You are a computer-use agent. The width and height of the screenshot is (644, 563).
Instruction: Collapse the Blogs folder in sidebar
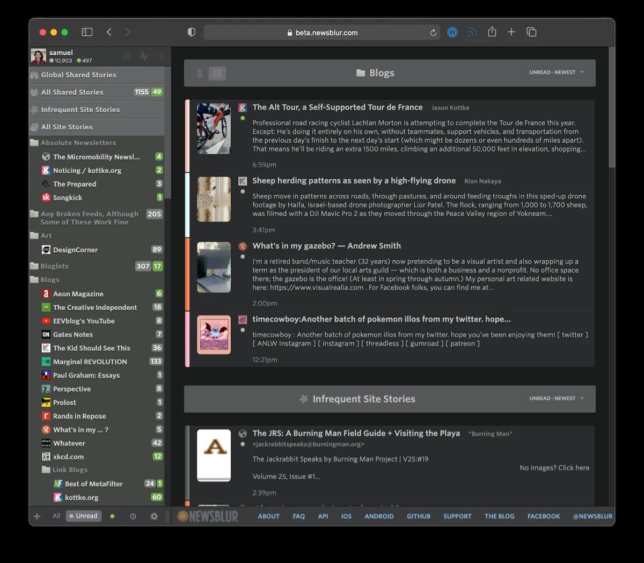coord(34,280)
